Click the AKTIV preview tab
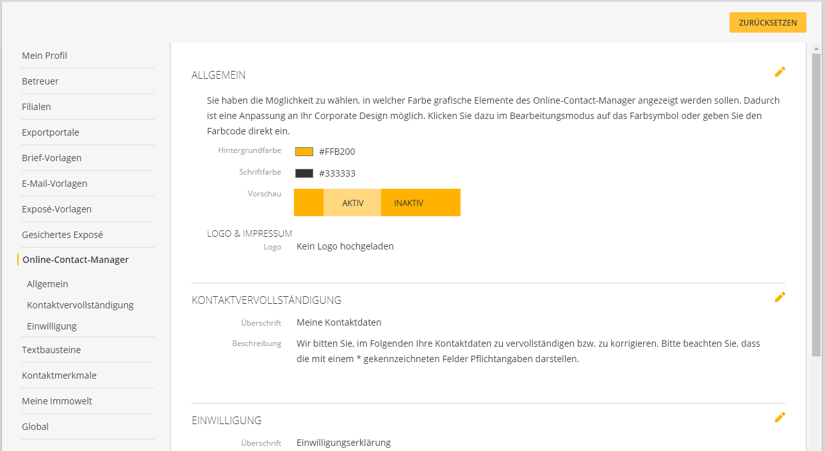The height and width of the screenshot is (451, 825). tap(352, 203)
